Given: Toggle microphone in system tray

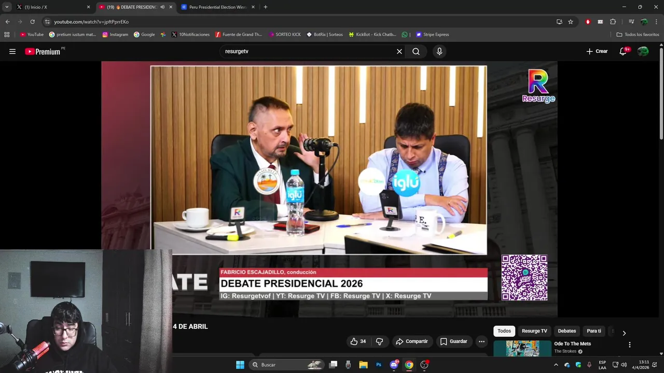Looking at the screenshot, I should [589, 365].
